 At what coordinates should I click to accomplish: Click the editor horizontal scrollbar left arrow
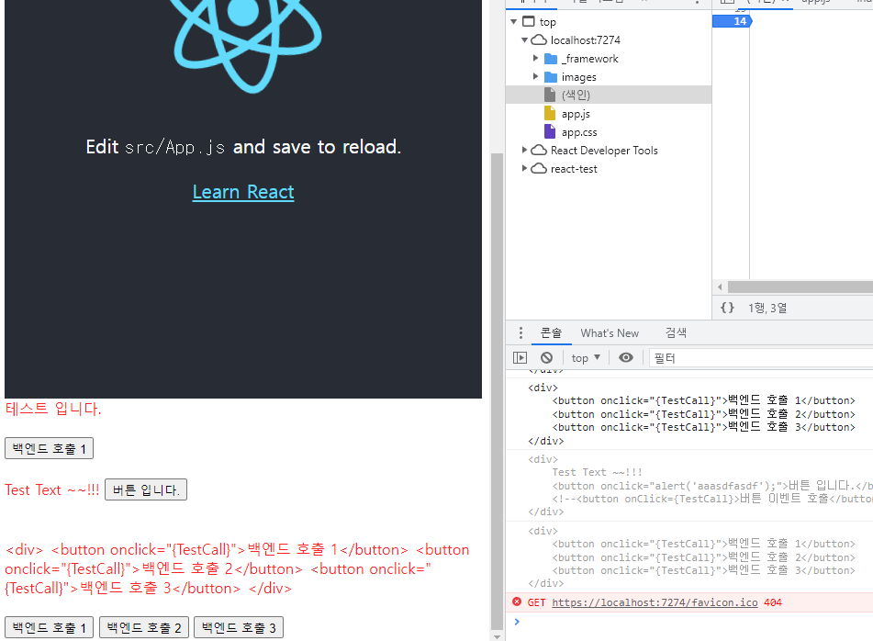[x=720, y=287]
